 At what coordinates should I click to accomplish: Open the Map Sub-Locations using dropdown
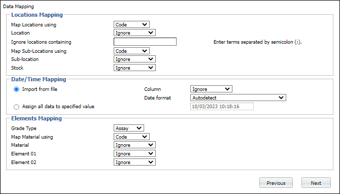click(131, 51)
